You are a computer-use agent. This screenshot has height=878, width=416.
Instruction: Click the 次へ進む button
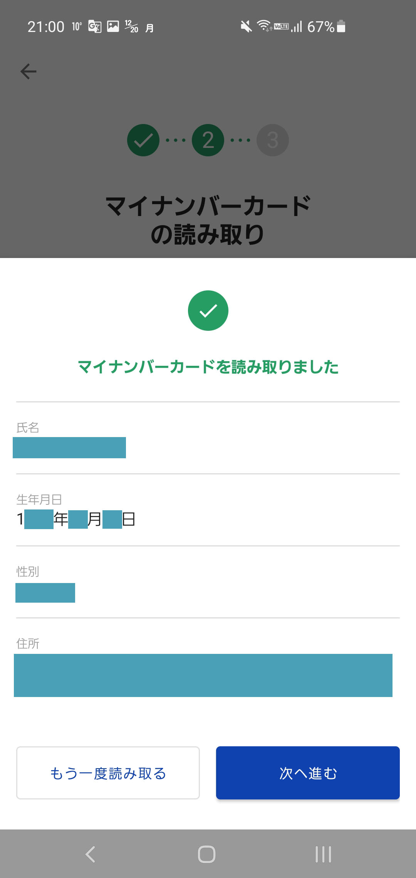click(308, 773)
